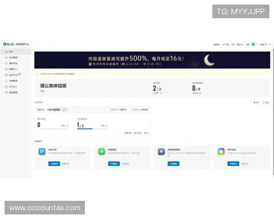This screenshot has height=219, width=274.
Task: Click blue button under green bandwidth card
Action: click(x=114, y=164)
